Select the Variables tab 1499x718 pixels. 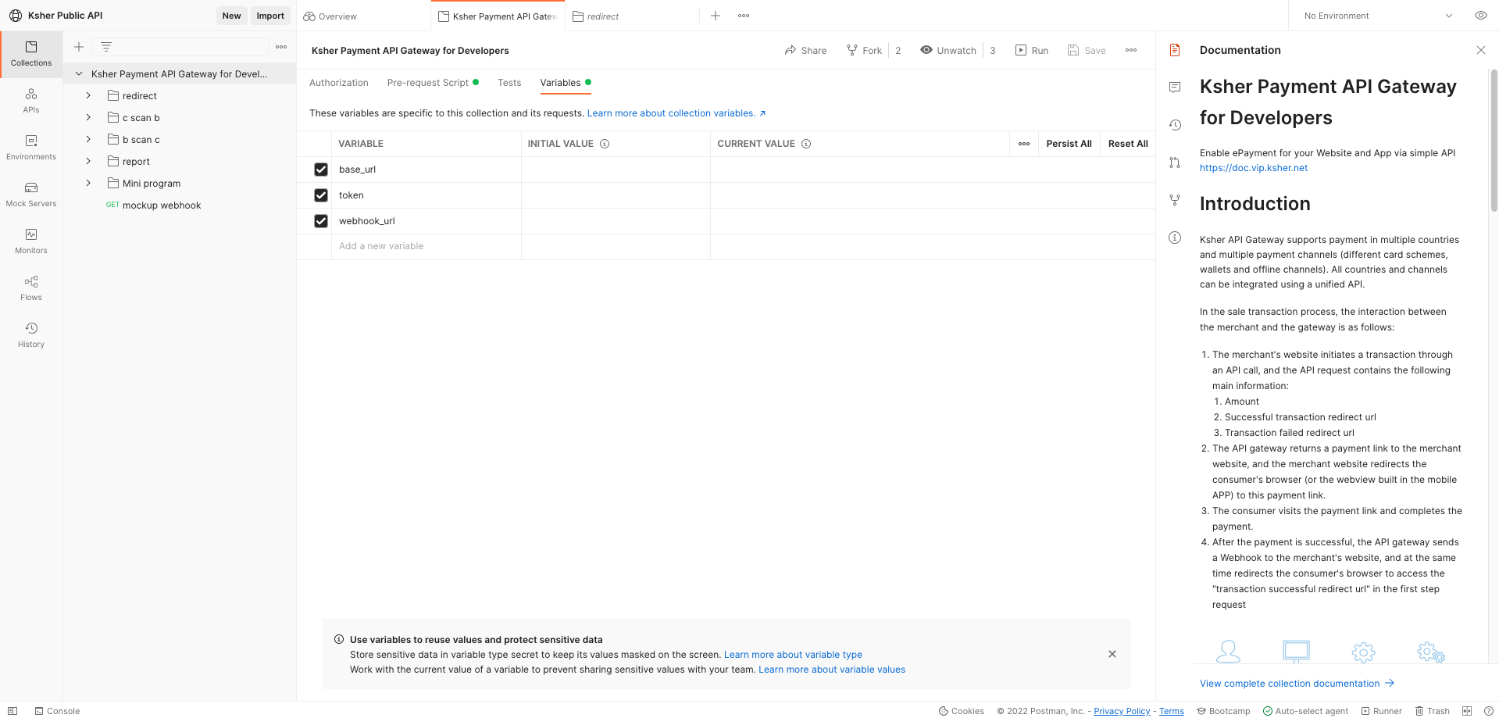566,83
